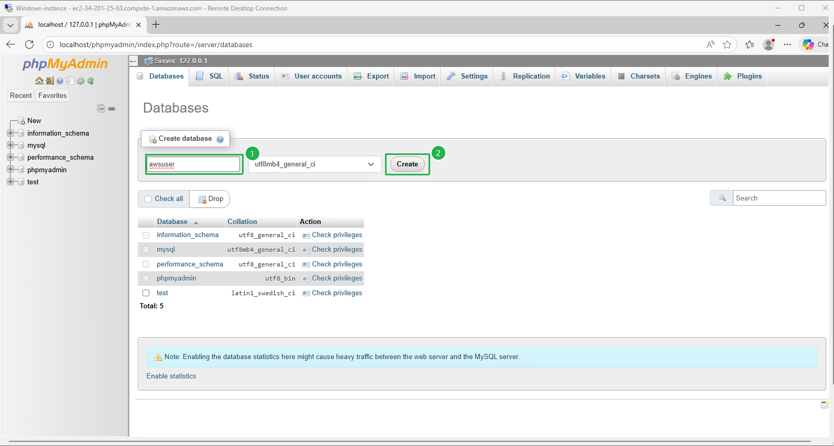The image size is (834, 446).
Task: Open browser tab actions dropdown chevron
Action: [10, 25]
